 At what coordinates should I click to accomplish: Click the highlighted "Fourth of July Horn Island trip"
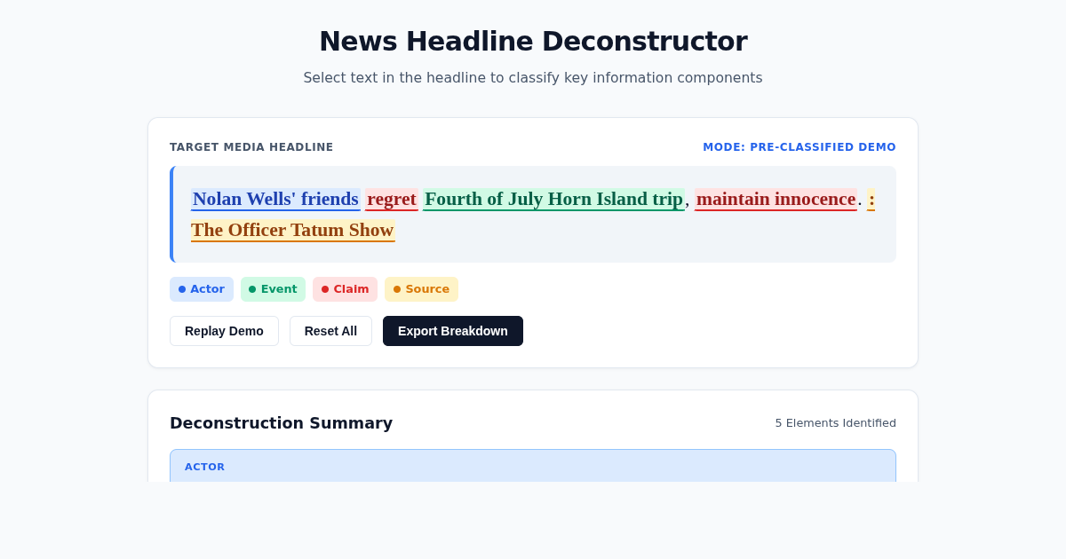[553, 199]
